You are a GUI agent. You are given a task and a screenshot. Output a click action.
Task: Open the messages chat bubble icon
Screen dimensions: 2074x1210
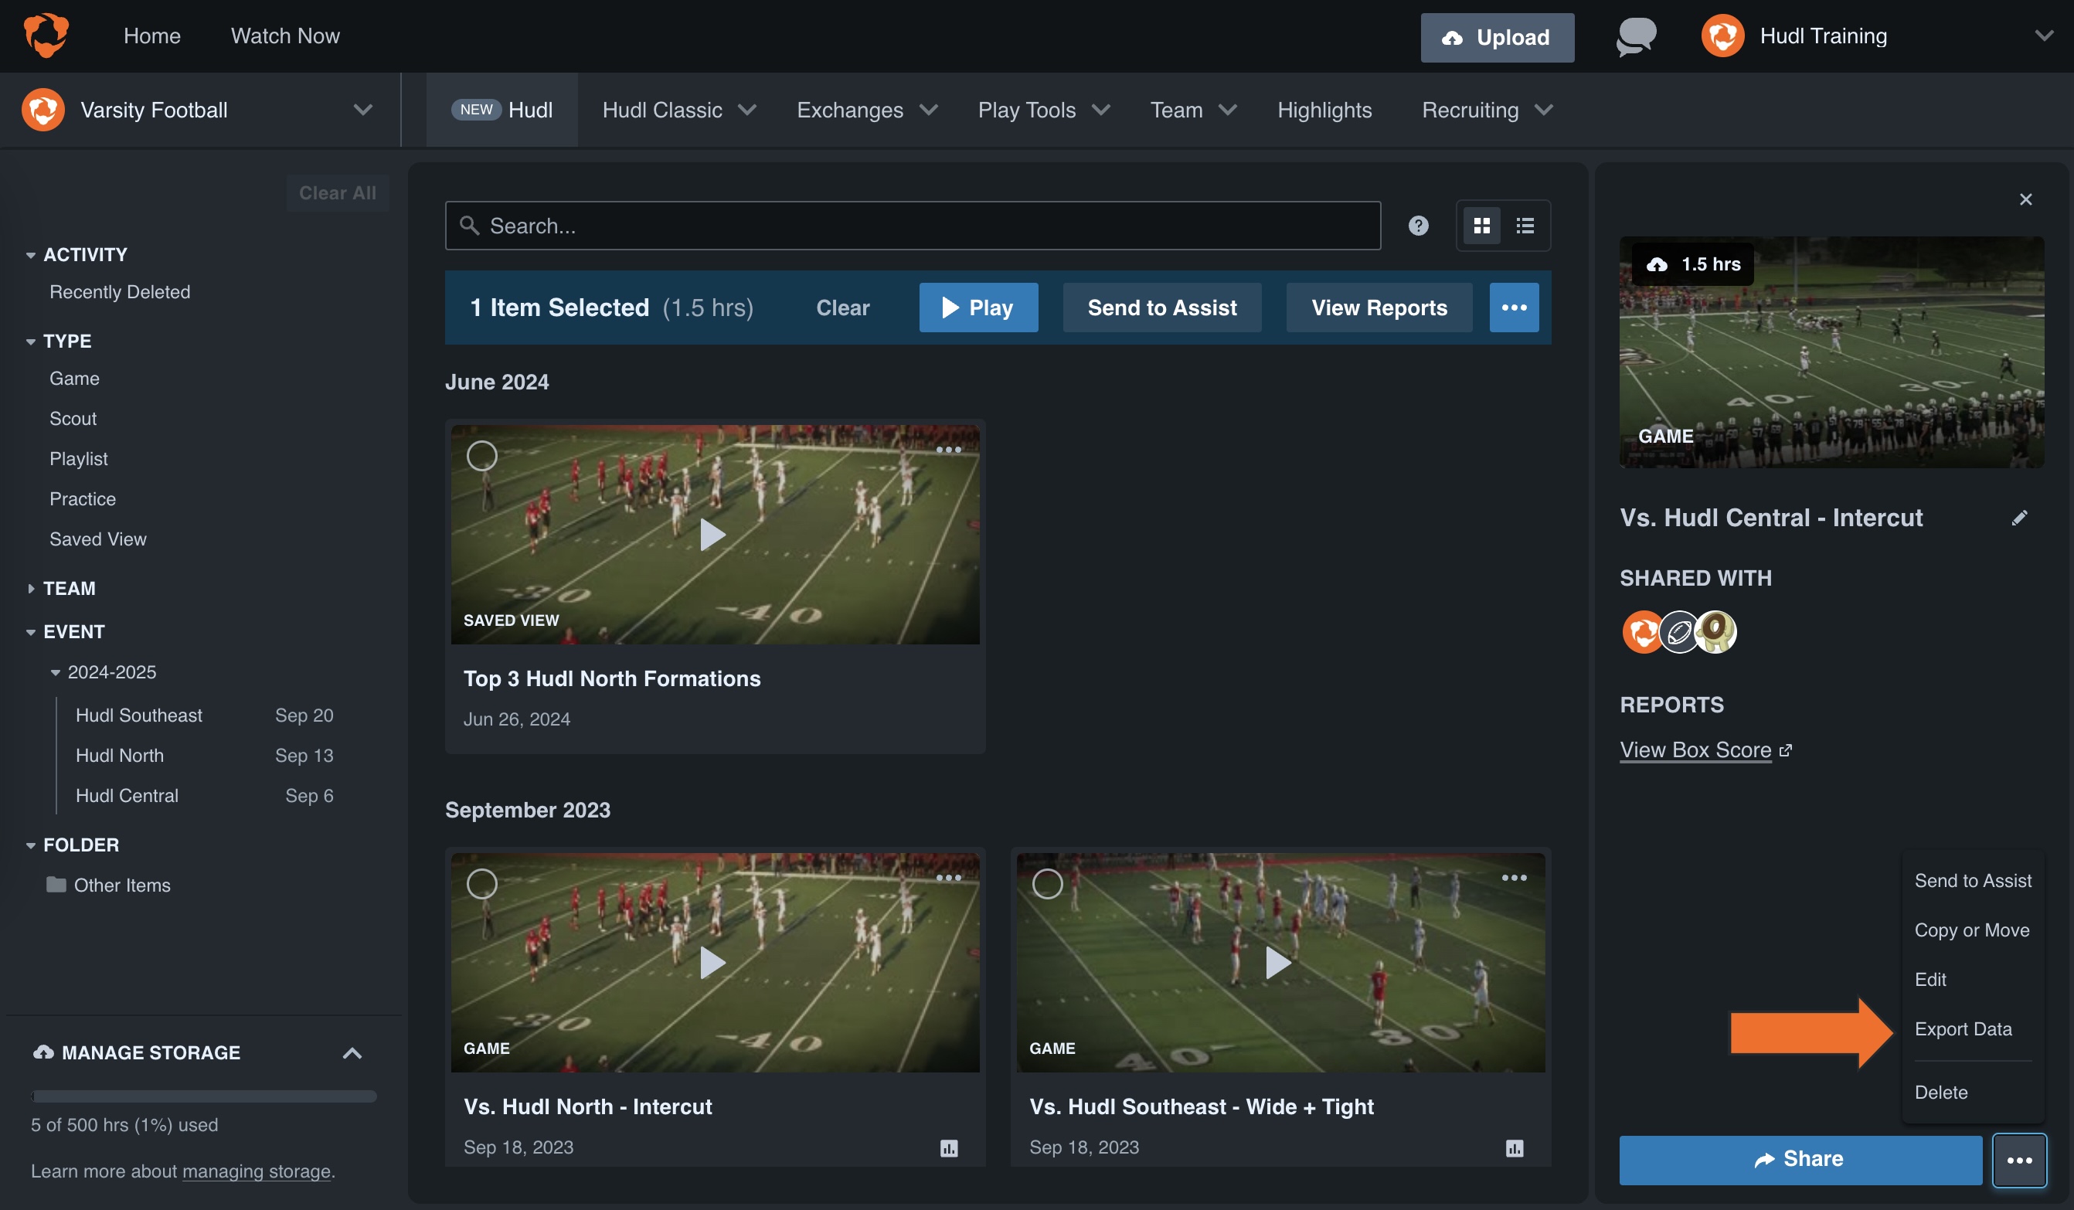pos(1636,37)
